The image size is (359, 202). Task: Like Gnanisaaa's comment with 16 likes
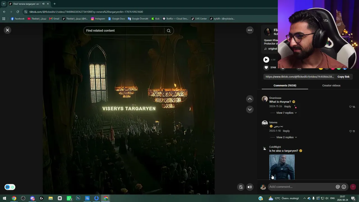[350, 107]
